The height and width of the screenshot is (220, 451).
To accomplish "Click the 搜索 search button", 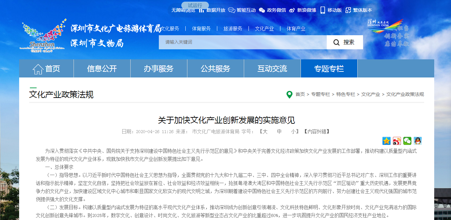I will point(345,42).
